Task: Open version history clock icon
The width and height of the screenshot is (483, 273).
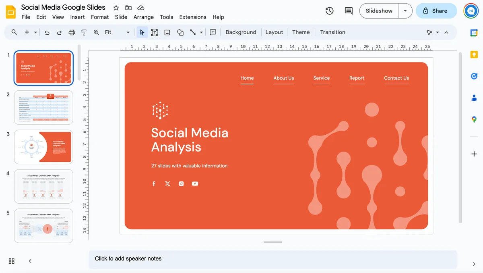Action: 330,11
